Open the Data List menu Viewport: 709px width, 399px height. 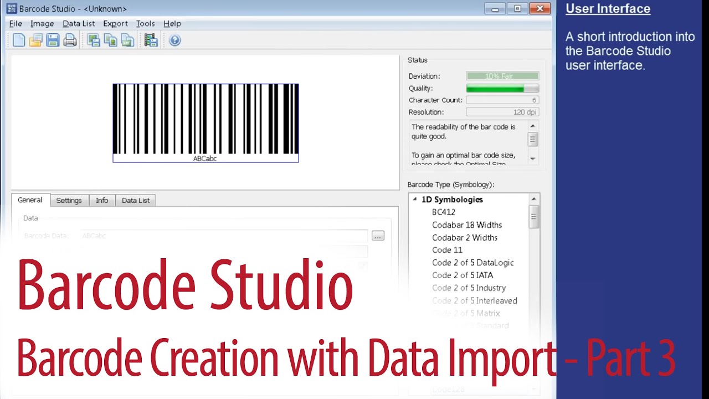[x=79, y=24]
